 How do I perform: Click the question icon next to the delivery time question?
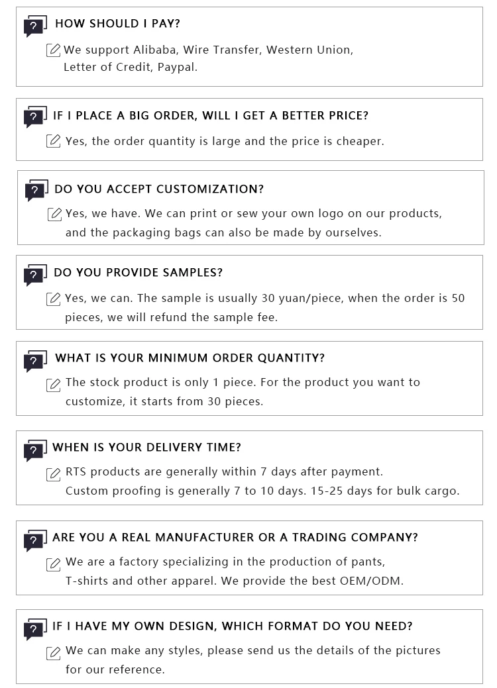(34, 450)
